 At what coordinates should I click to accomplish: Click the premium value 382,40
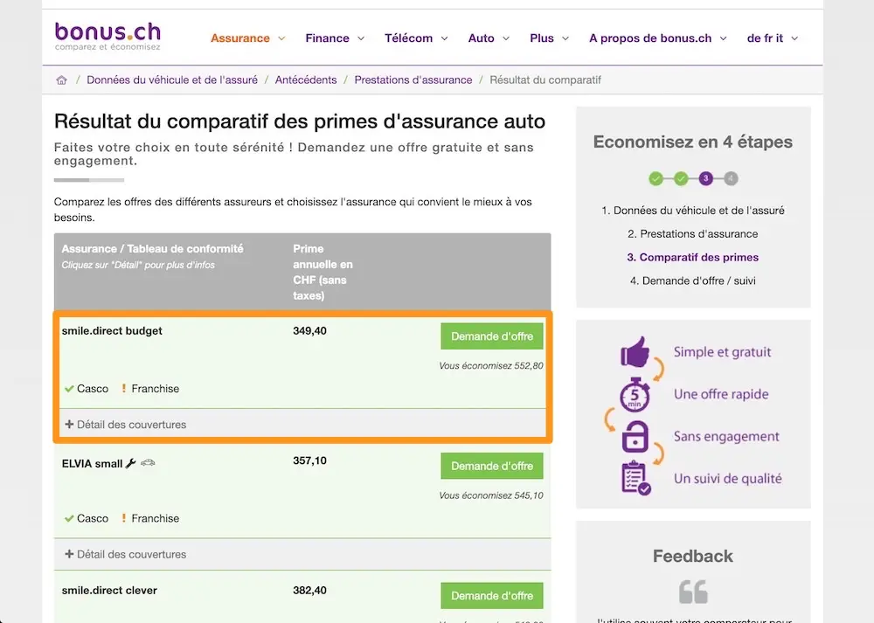click(310, 591)
